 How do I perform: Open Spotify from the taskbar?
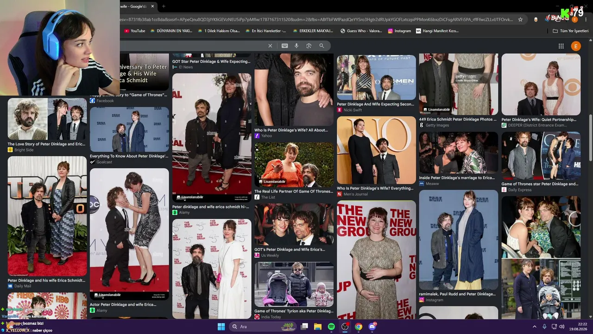331,327
